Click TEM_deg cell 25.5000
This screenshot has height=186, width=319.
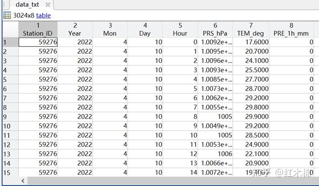251,70
